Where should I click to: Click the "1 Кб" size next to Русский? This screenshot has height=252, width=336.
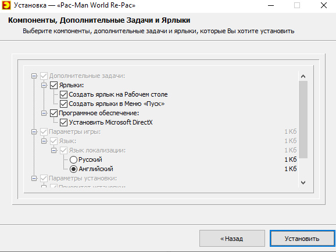[x=290, y=159]
